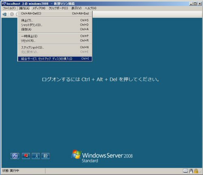Select Ctrl+Alt+Del(C) menu entry
The height and width of the screenshot is (175, 203).
pyautogui.click(x=55, y=13)
